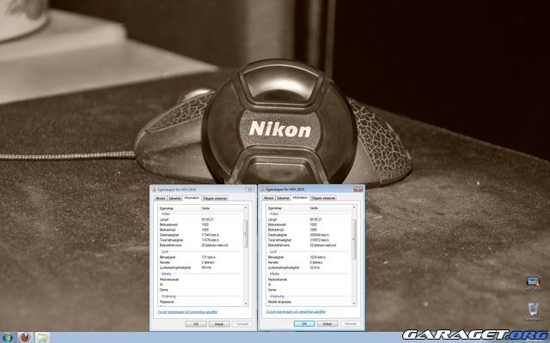Select the Papperskorgen recycle bin icon
Viewport: 550px width, 343px height.
(532, 309)
